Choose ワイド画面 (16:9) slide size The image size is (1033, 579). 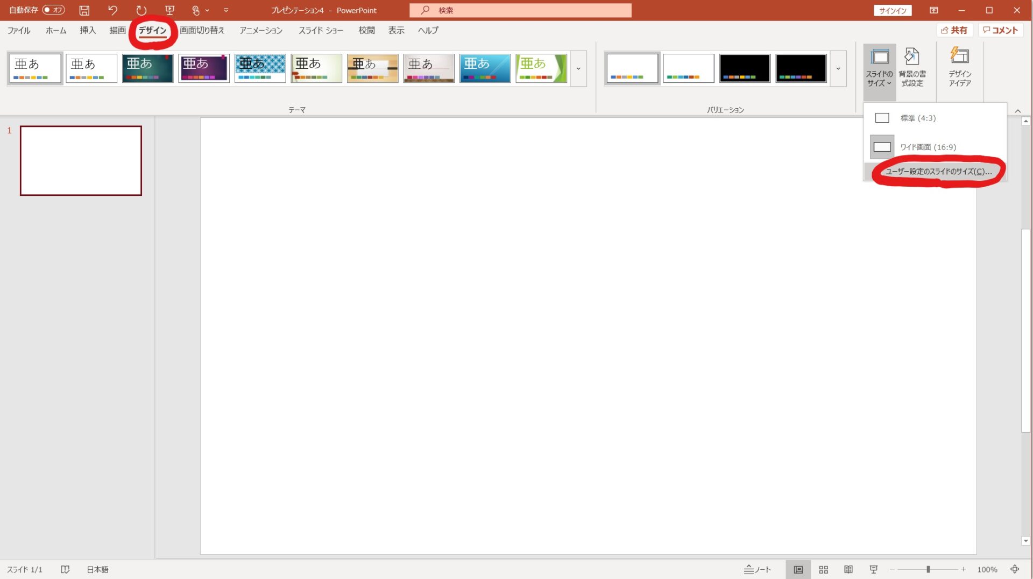pyautogui.click(x=935, y=147)
